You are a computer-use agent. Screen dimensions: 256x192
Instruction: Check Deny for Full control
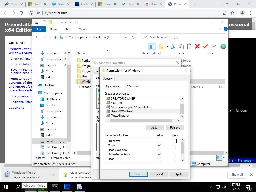click(x=174, y=141)
